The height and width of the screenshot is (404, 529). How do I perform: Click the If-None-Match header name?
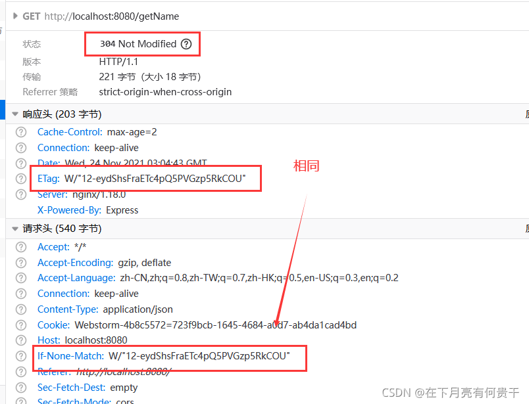click(x=71, y=356)
